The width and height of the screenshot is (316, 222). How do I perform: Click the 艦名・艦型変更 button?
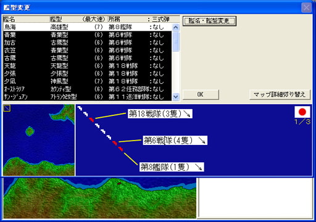[209, 21]
